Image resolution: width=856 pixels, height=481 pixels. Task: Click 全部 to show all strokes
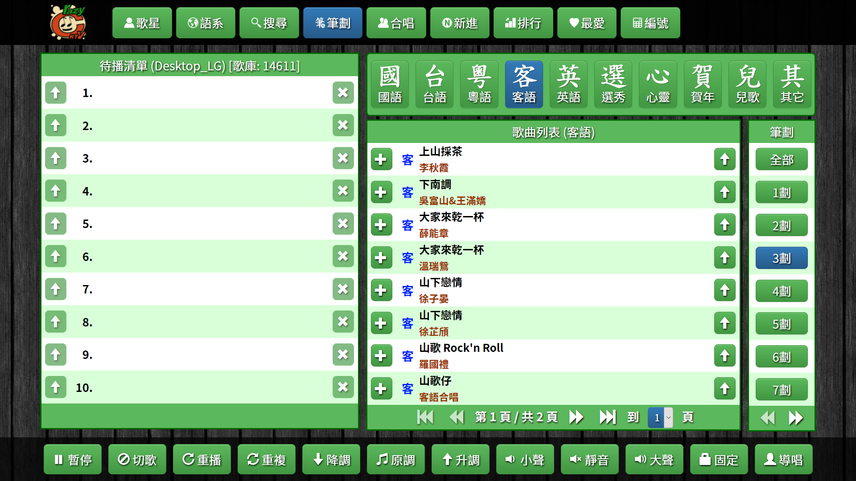pyautogui.click(x=782, y=159)
